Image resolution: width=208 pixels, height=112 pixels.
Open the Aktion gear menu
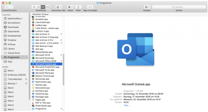tap(70, 7)
